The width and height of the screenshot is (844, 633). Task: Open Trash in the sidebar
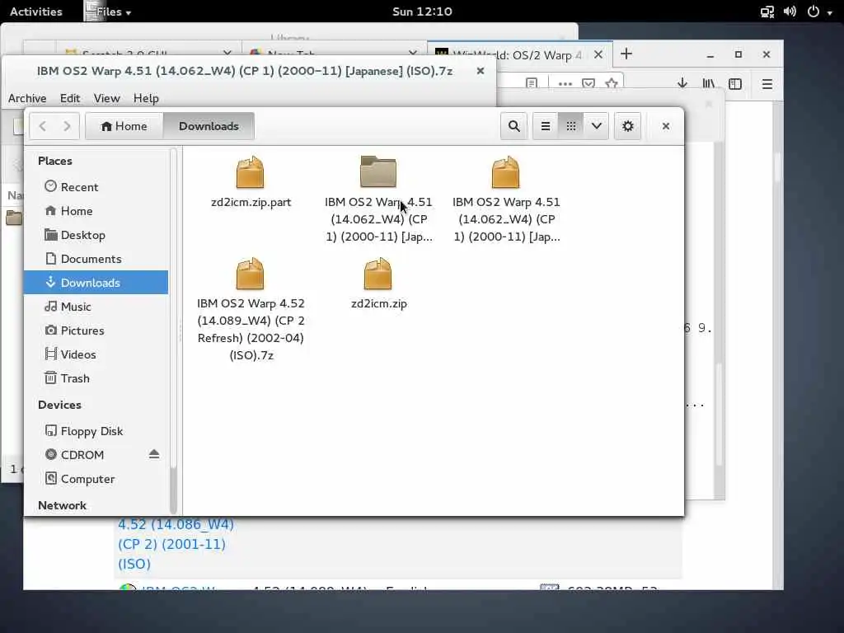click(96, 378)
